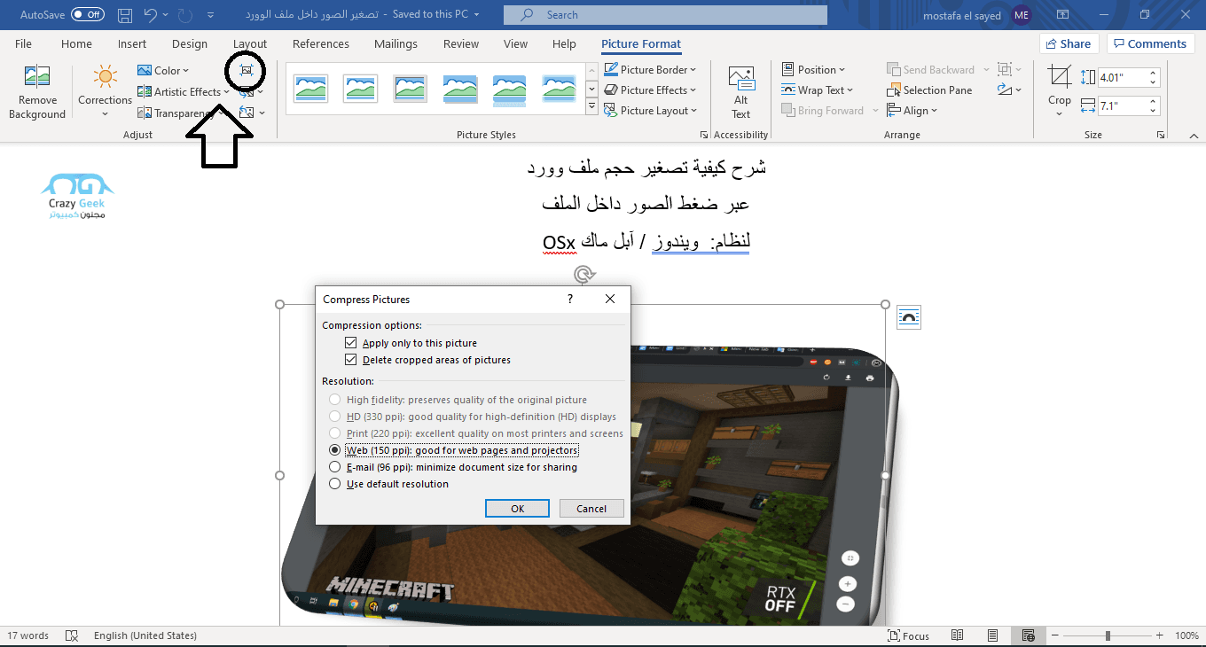The width and height of the screenshot is (1206, 647).
Task: Expand the Picture Border dropdown
Action: coord(650,70)
